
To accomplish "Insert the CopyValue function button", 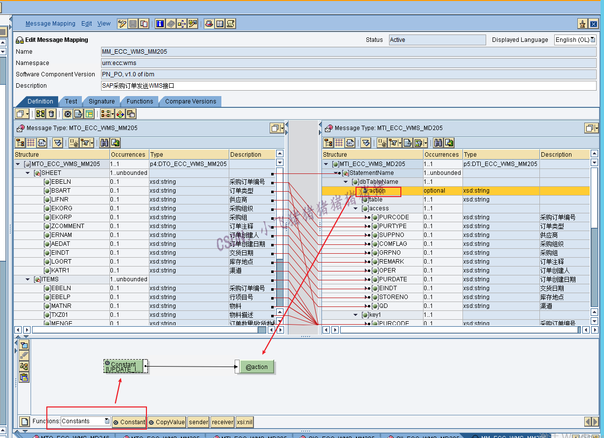I will 167,422.
